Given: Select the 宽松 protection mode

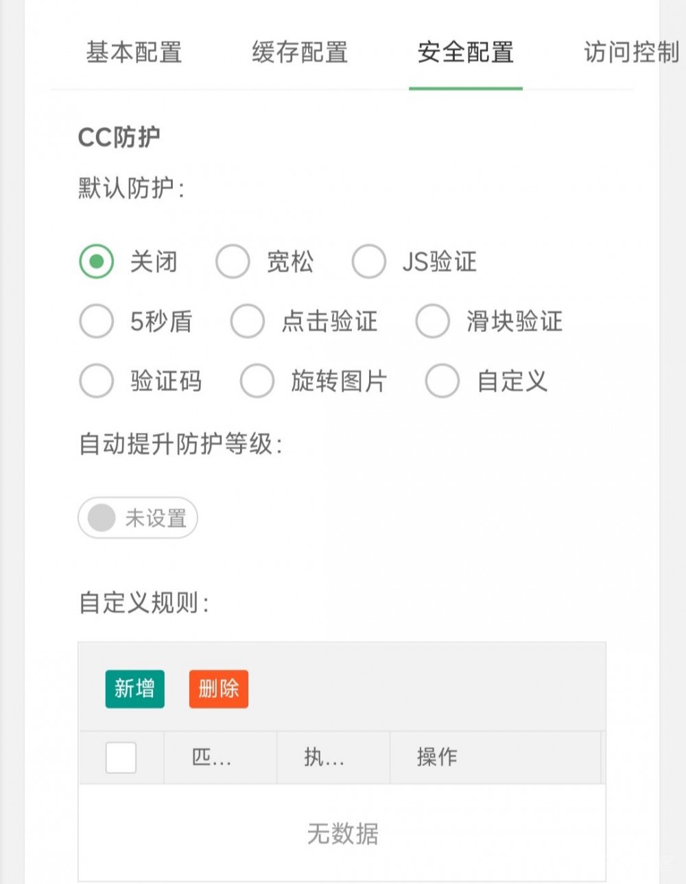Looking at the screenshot, I should [233, 261].
